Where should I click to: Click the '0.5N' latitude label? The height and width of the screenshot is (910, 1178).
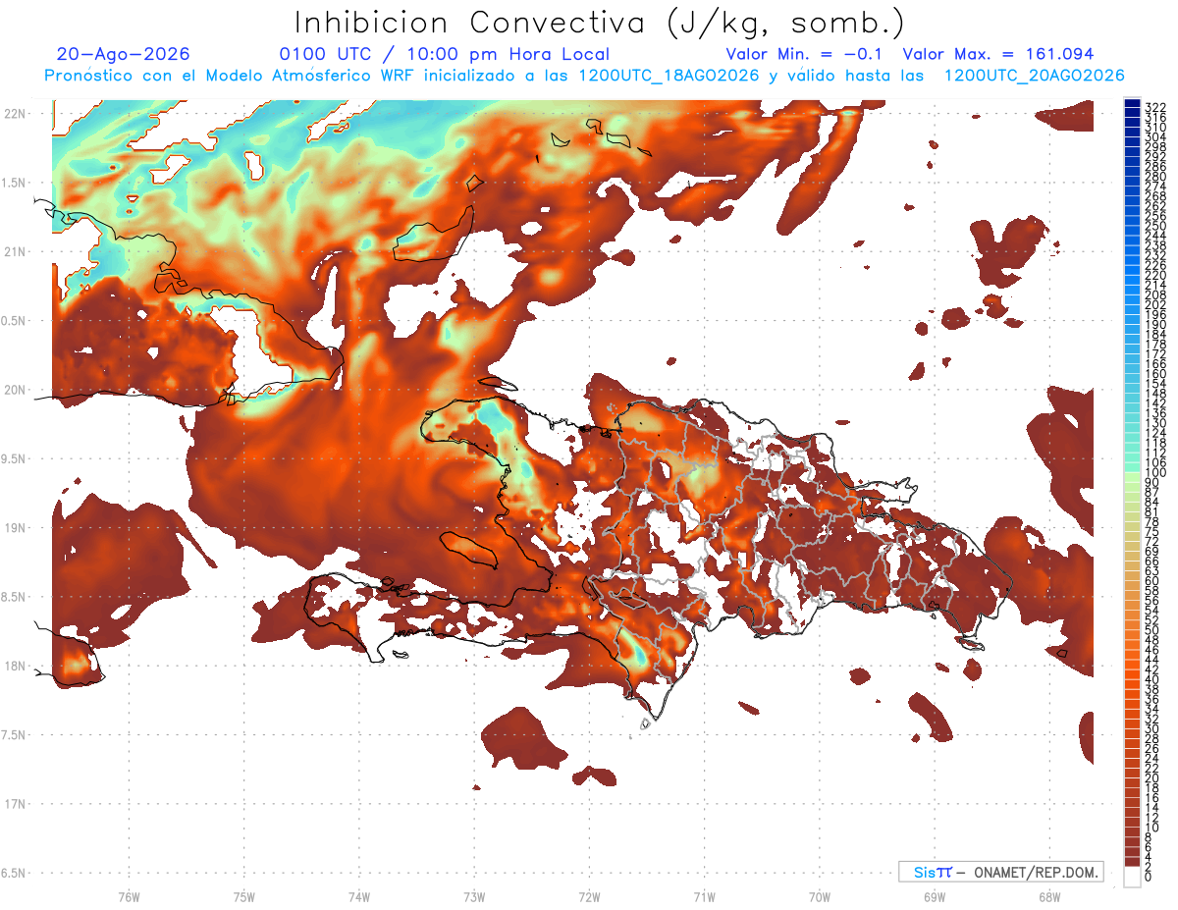[14, 321]
